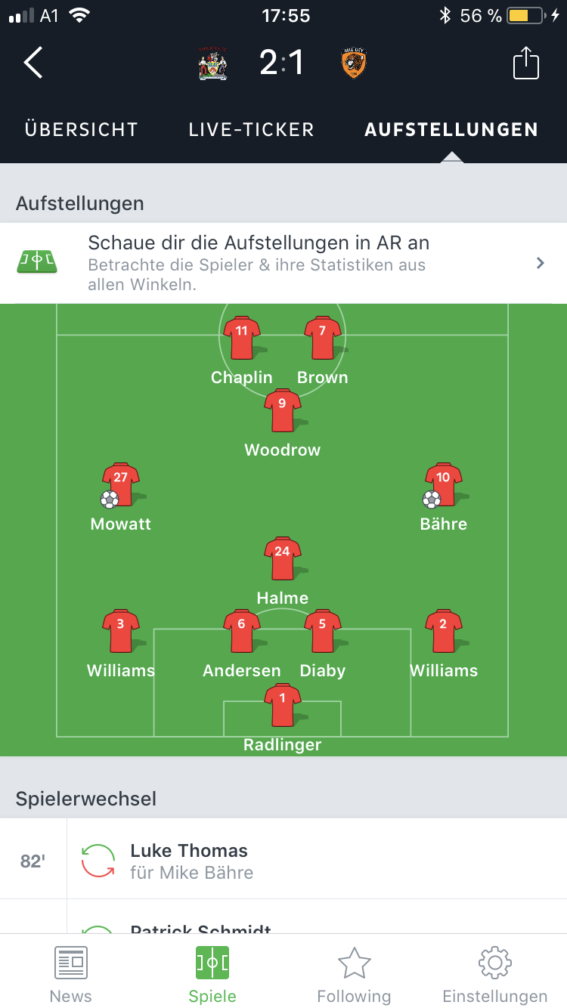
Task: Select Woodrow's number 9 jersey
Action: click(x=283, y=410)
